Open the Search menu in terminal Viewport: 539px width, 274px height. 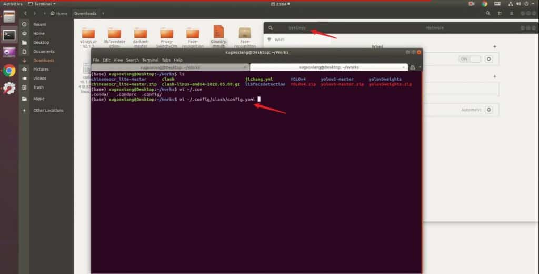[132, 60]
